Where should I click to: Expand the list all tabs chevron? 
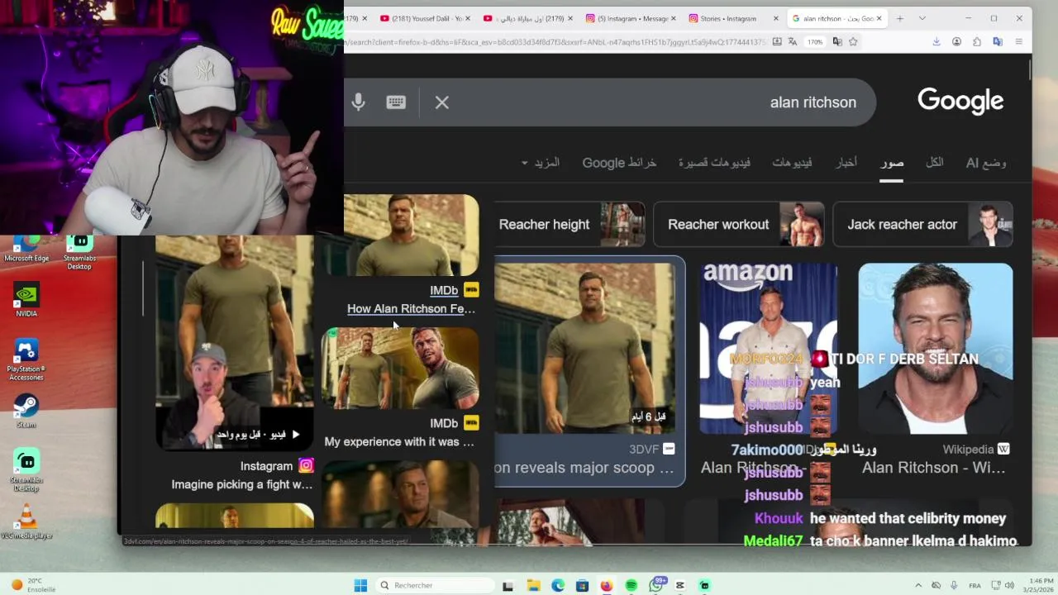[x=922, y=18]
